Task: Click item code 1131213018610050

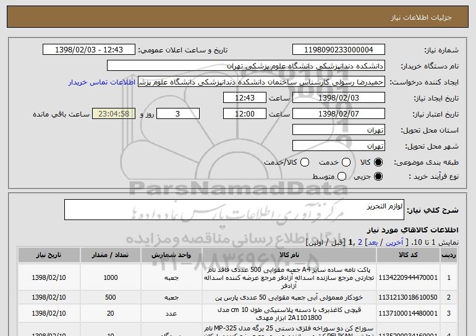Action: (x=408, y=297)
